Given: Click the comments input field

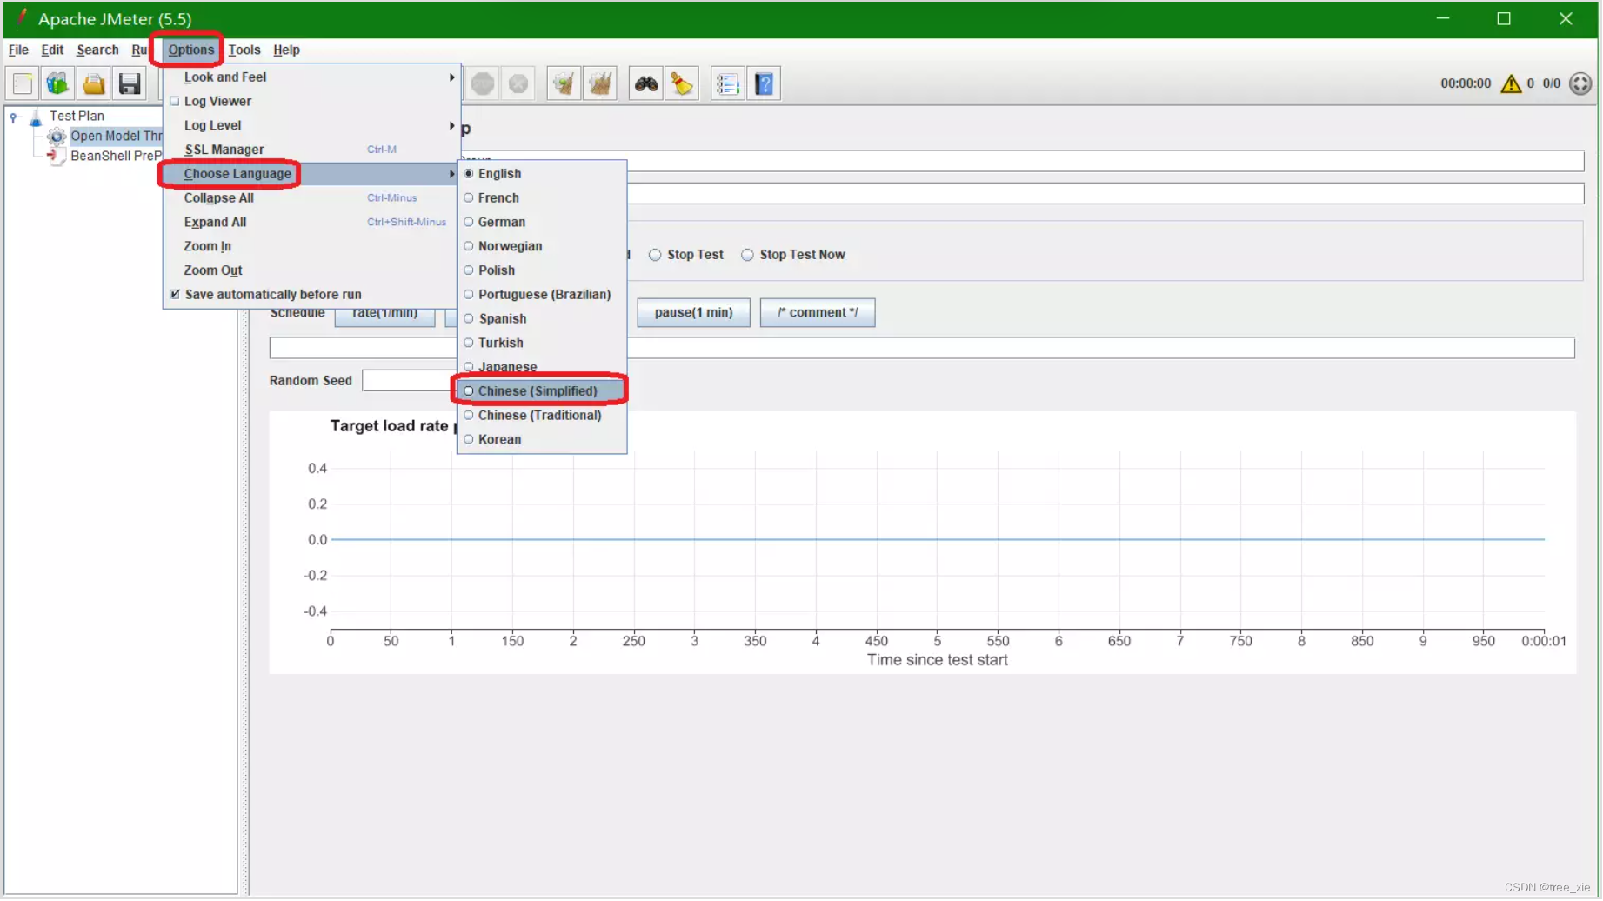Looking at the screenshot, I should coord(1105,194).
